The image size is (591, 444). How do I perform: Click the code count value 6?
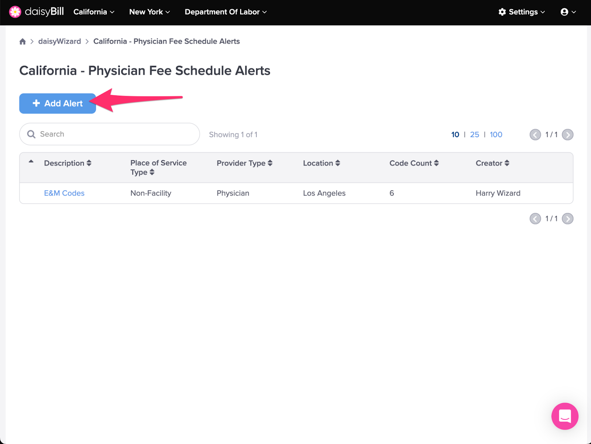tap(392, 193)
